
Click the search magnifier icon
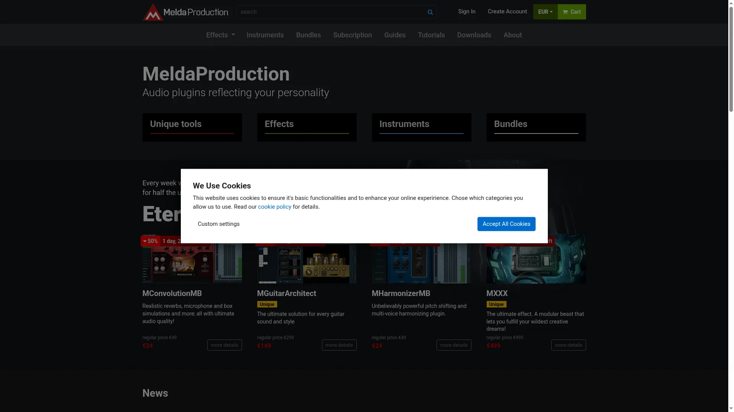[430, 12]
